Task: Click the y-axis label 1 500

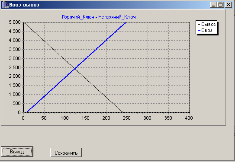Action: pos(15,85)
